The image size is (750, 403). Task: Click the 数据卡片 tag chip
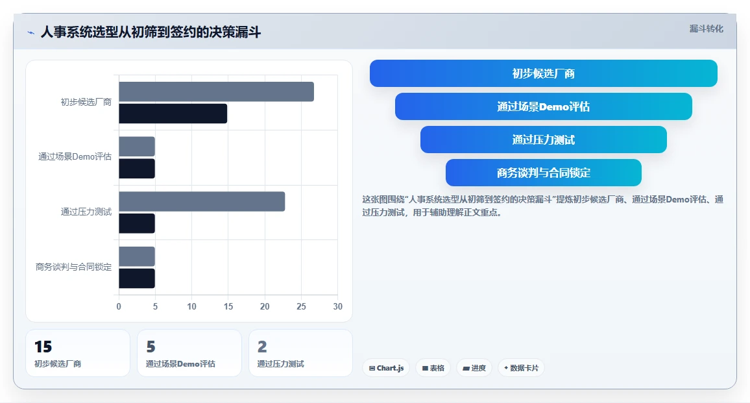(521, 368)
